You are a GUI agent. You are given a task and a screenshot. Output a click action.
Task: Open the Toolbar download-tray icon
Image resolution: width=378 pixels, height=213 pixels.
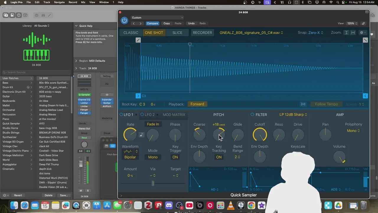point(25,15)
